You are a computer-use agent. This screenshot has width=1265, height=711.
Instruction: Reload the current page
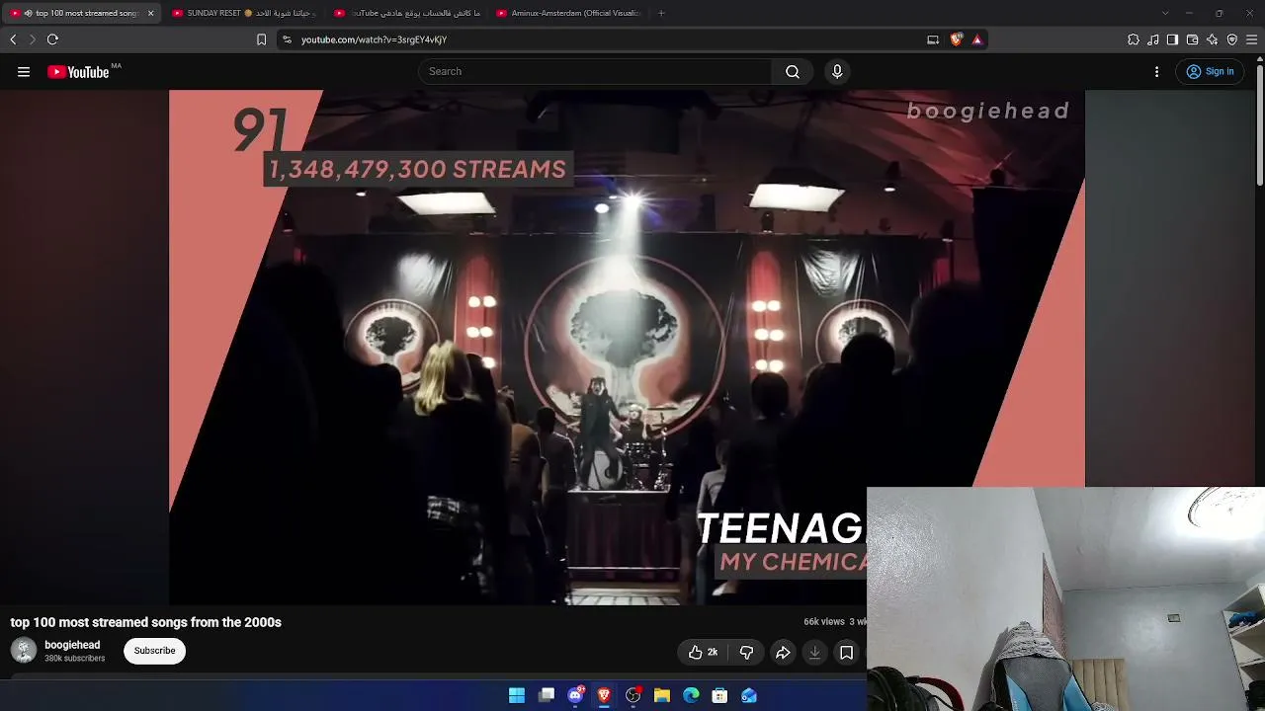[x=52, y=39]
